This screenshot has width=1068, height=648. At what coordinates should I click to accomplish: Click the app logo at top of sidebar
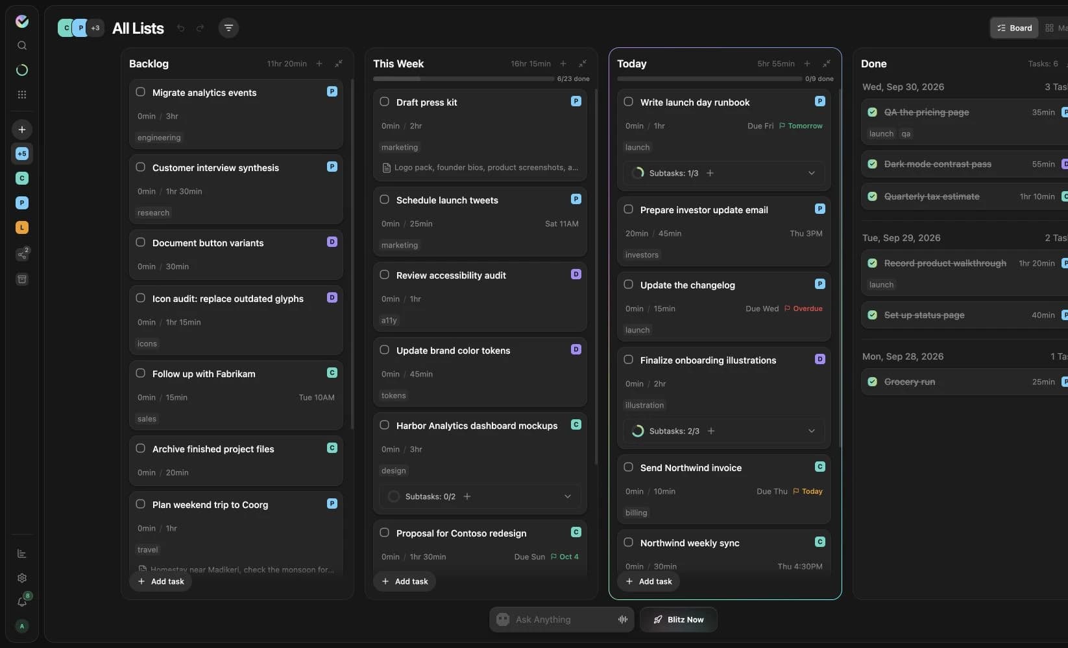pos(22,21)
